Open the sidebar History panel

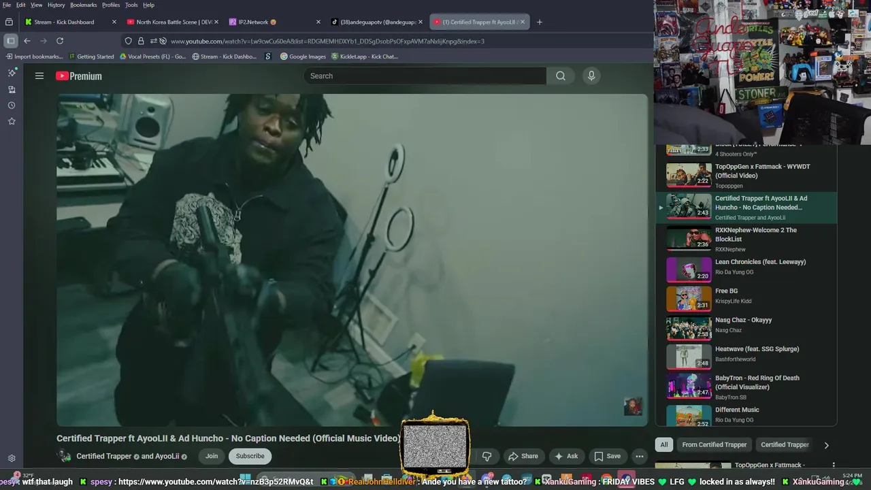tap(12, 105)
